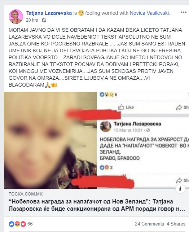189x232 pixels.
Task: Click the angry reaction icon
Action: [x=17, y=224]
